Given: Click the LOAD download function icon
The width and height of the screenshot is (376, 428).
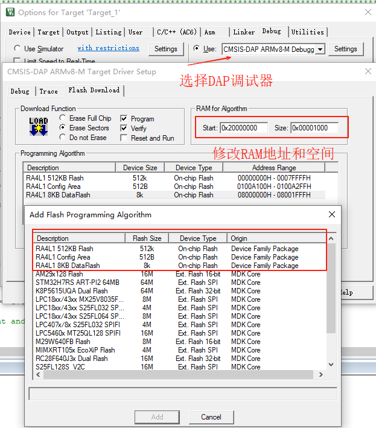Looking at the screenshot, I should (39, 126).
